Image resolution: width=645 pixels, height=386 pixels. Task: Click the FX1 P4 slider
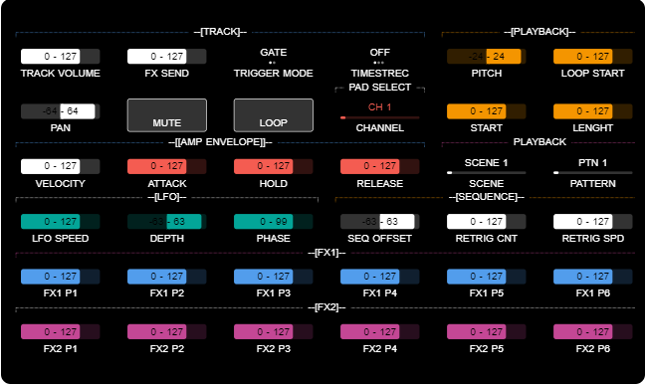[379, 277]
